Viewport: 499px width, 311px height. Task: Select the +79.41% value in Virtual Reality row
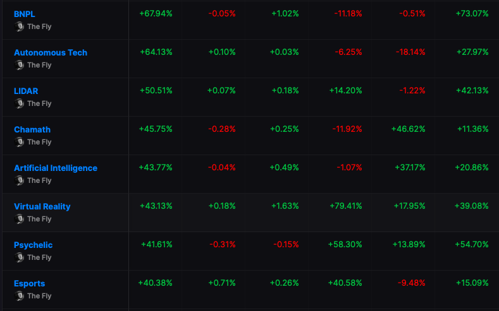(x=346, y=206)
